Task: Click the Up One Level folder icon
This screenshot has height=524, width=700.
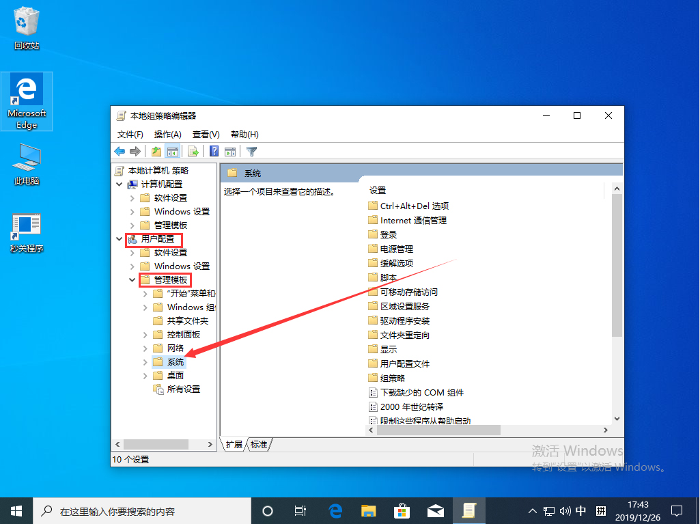Action: tap(156, 151)
